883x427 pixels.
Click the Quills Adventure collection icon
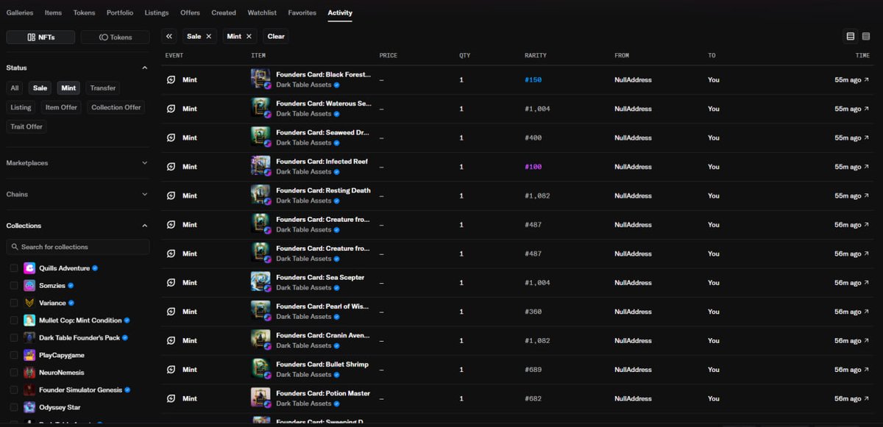point(29,268)
